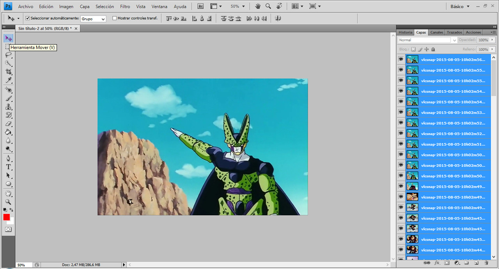
Task: Open the Grupo auto-select dropdown
Action: point(93,19)
